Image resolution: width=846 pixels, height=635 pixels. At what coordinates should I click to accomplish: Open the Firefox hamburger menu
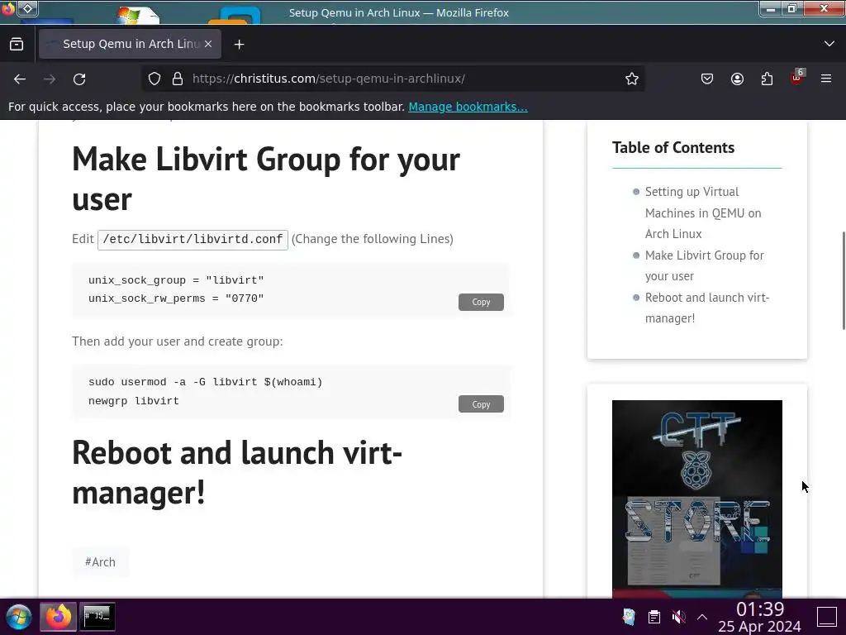[826, 79]
